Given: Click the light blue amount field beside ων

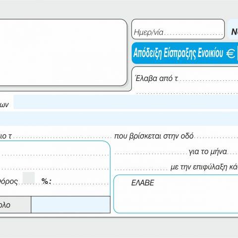Looking at the screenshot, I should (126, 102).
